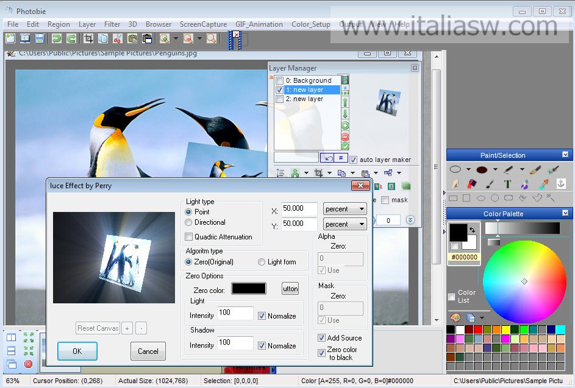Select the anchor tool in Paint/Selection

point(561,183)
